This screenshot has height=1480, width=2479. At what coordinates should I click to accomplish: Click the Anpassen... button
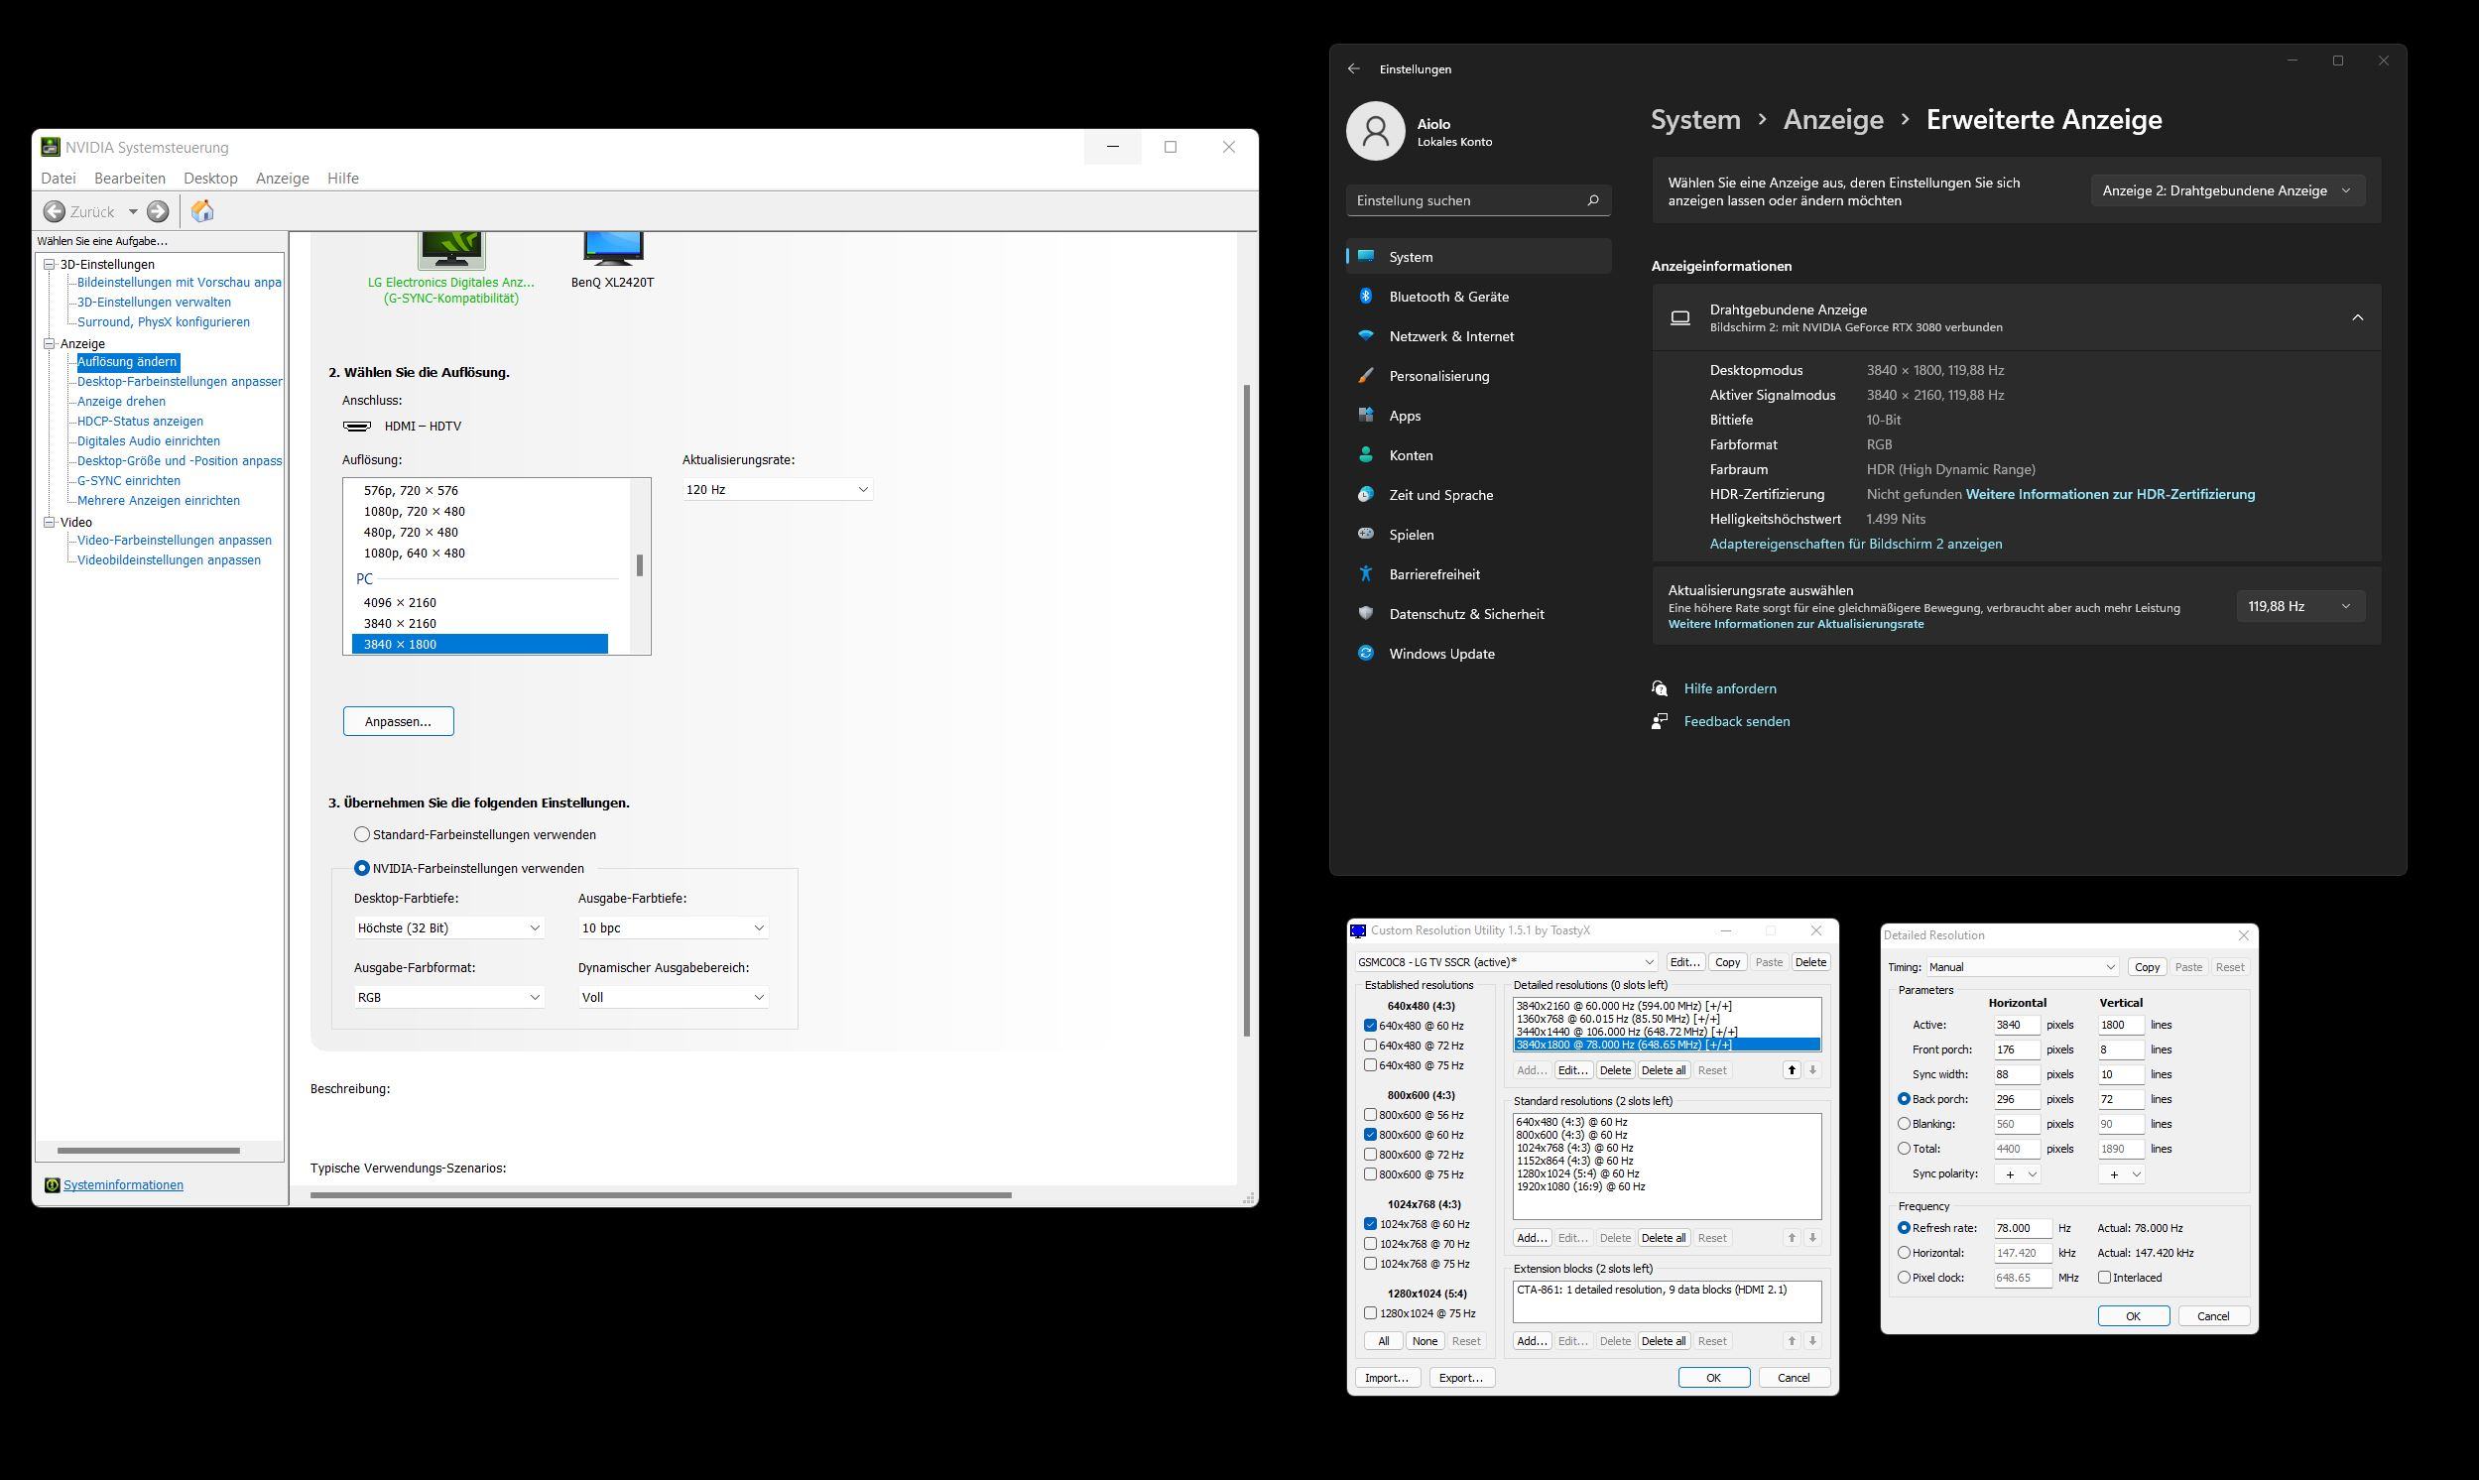[398, 721]
